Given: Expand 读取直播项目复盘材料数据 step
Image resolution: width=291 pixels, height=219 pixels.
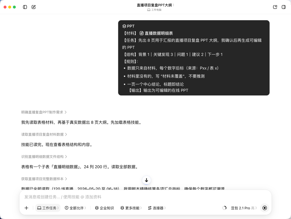Looking at the screenshot, I should click(44, 134).
